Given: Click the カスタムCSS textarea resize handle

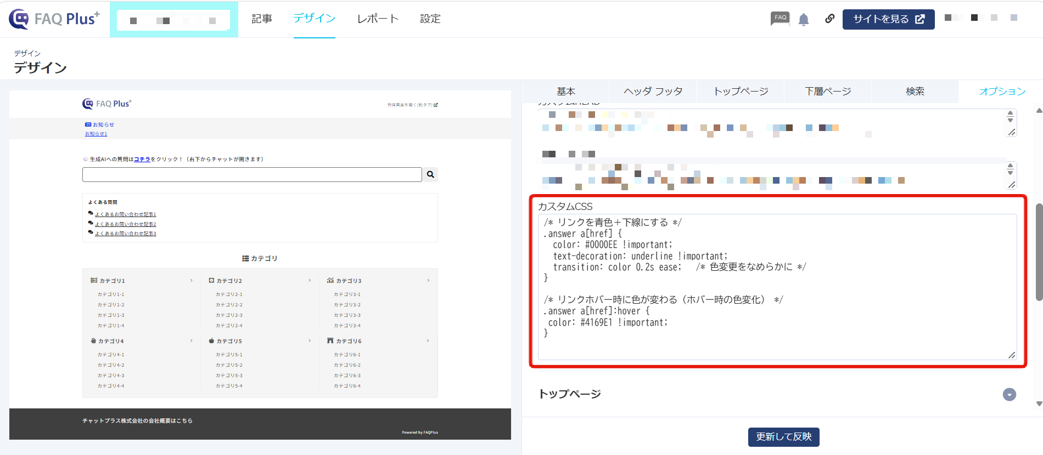Looking at the screenshot, I should coord(1012,355).
